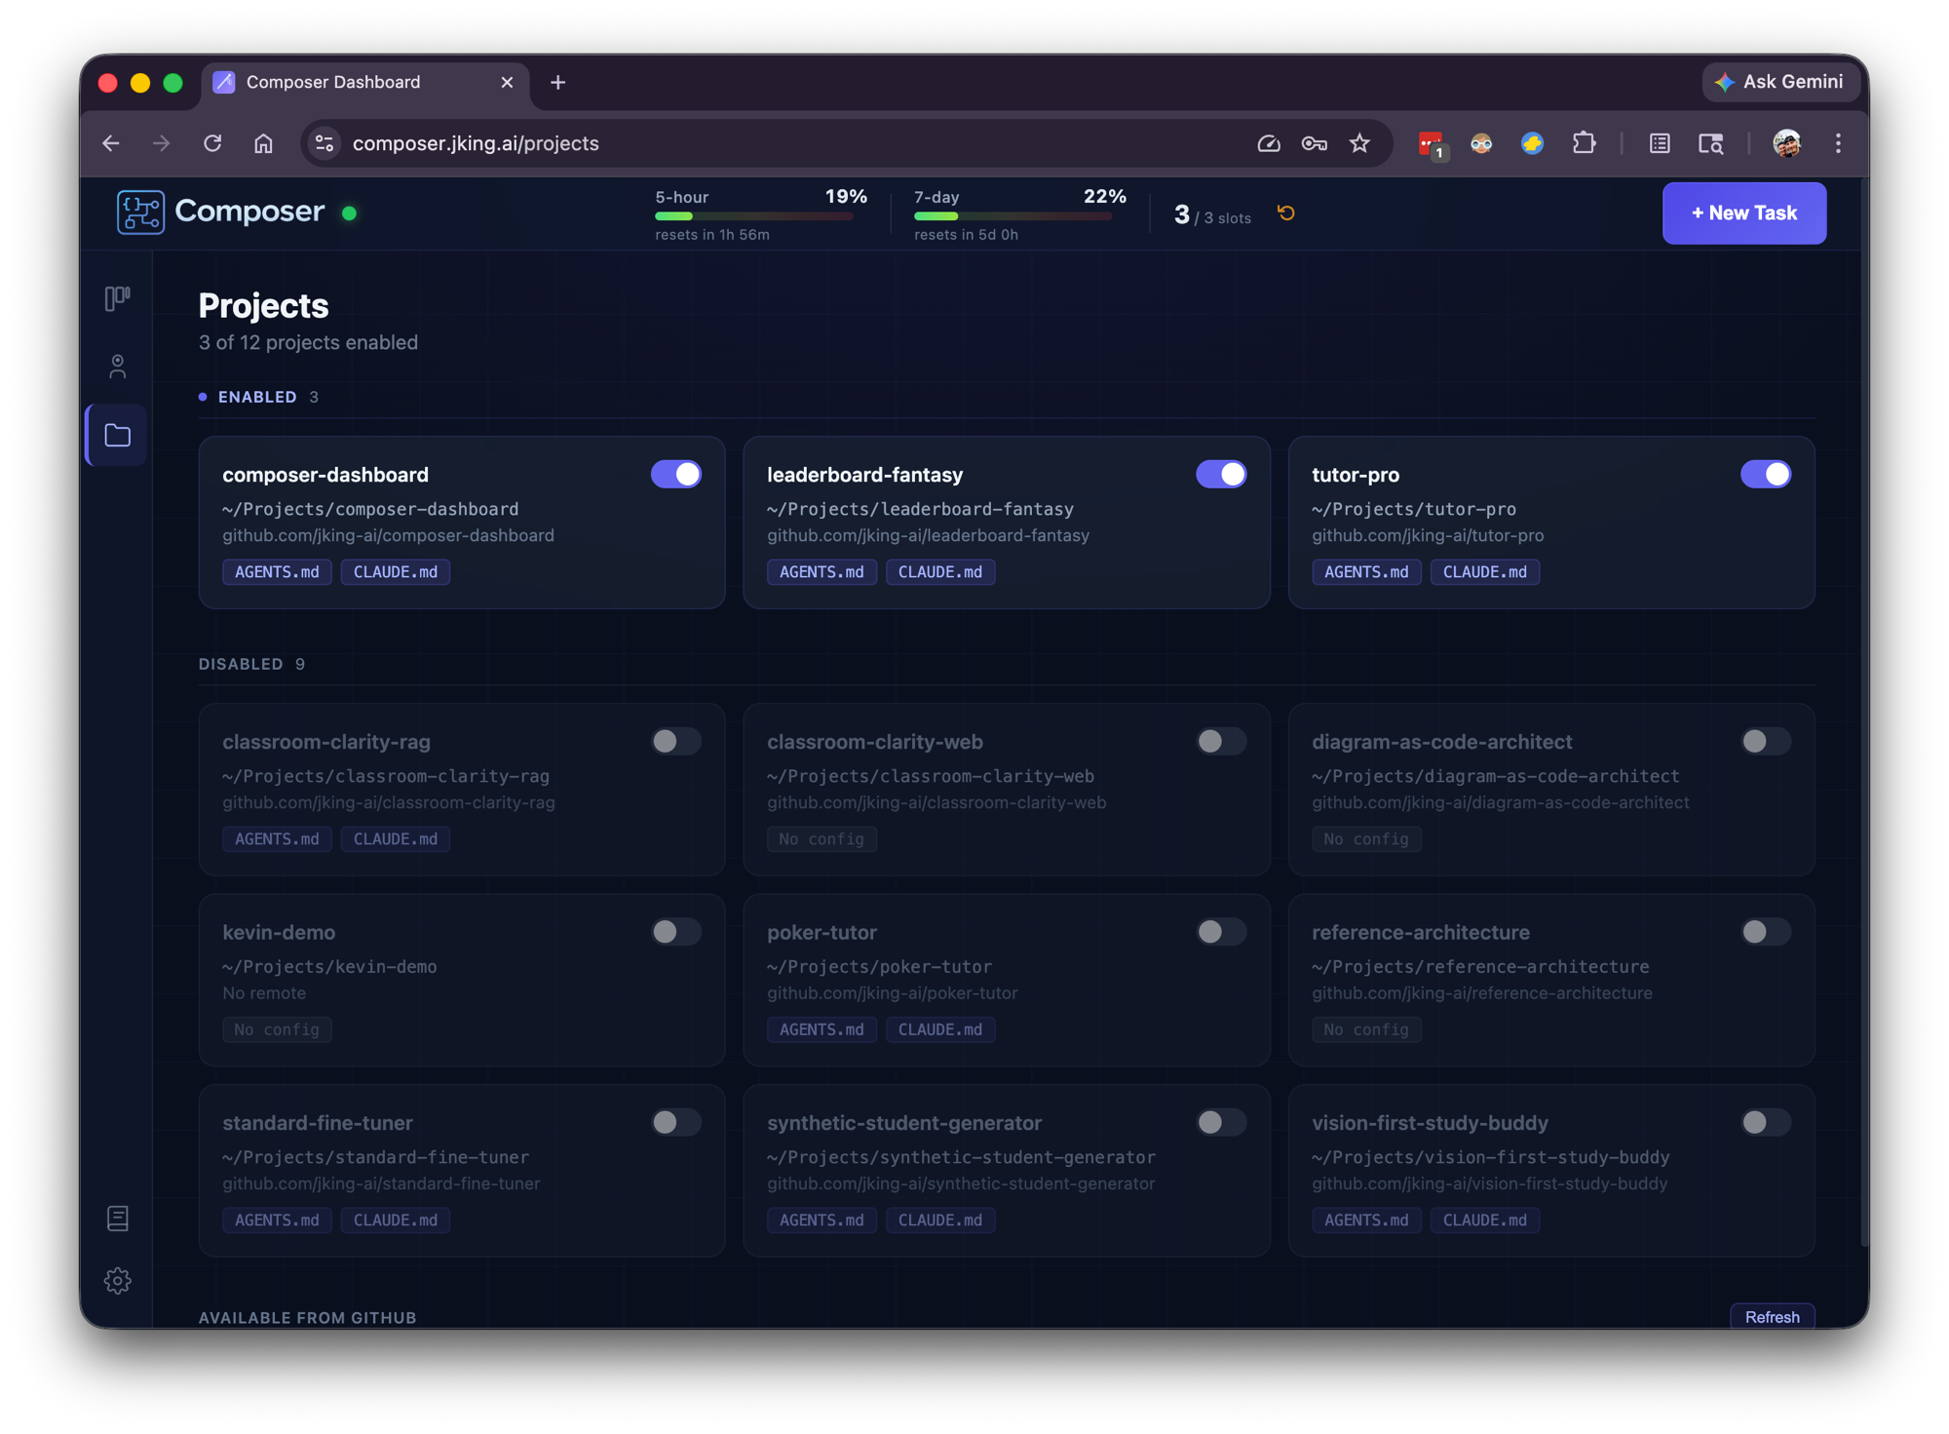The height and width of the screenshot is (1434, 1949).
Task: Open the browser extensions puzzle icon
Action: coord(1584,143)
